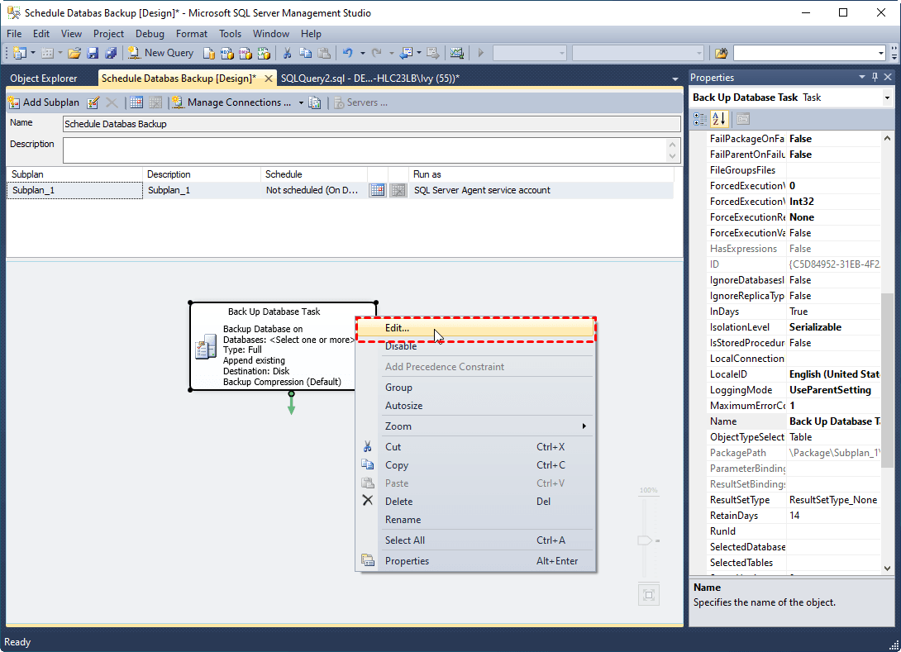
Task: Switch to the Object Explorer tab
Action: click(44, 79)
